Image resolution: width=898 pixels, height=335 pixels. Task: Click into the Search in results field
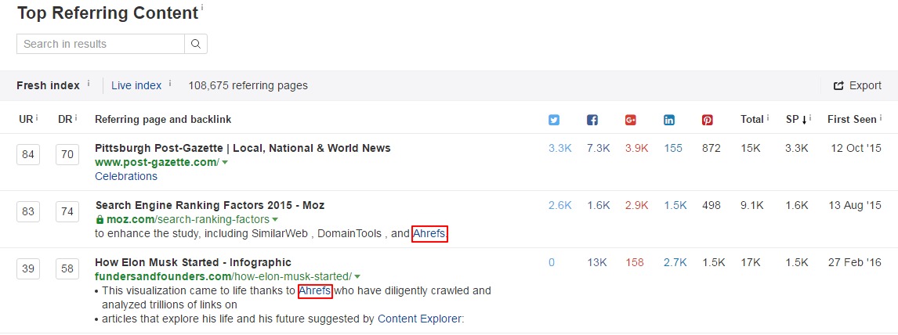pyautogui.click(x=100, y=44)
